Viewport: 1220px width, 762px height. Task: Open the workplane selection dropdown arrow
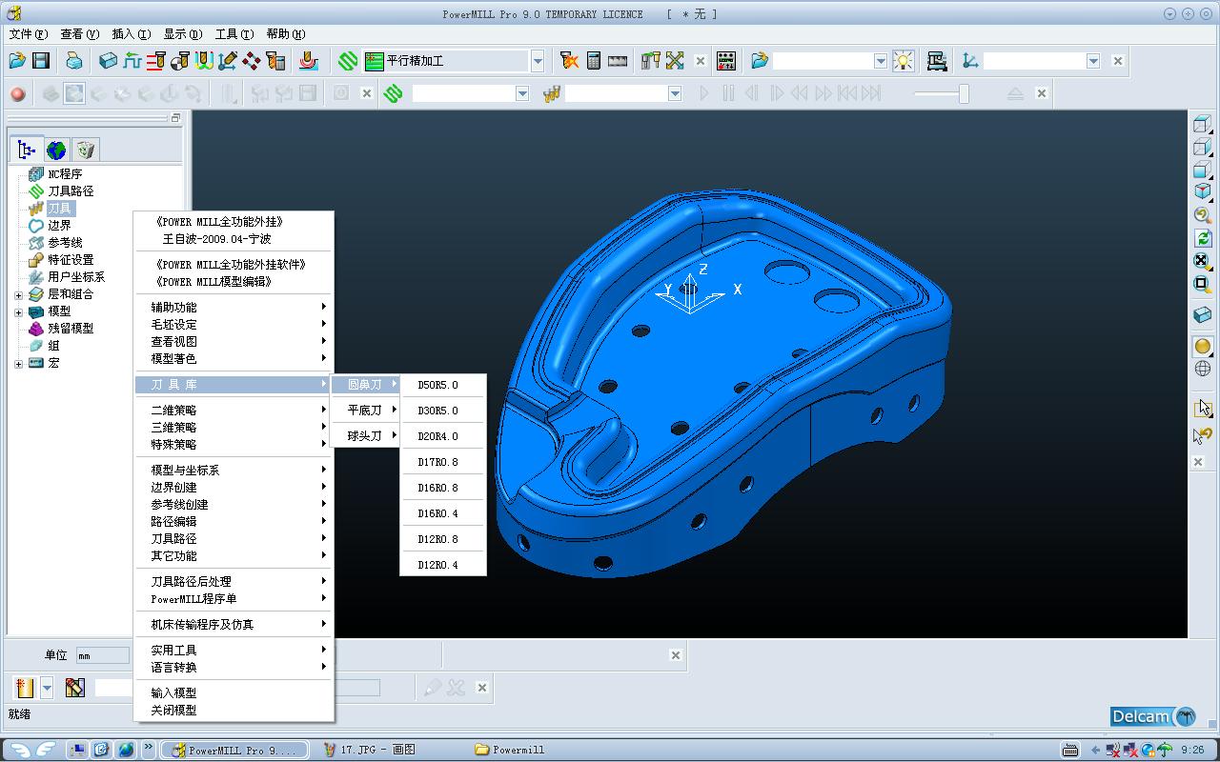1093,61
